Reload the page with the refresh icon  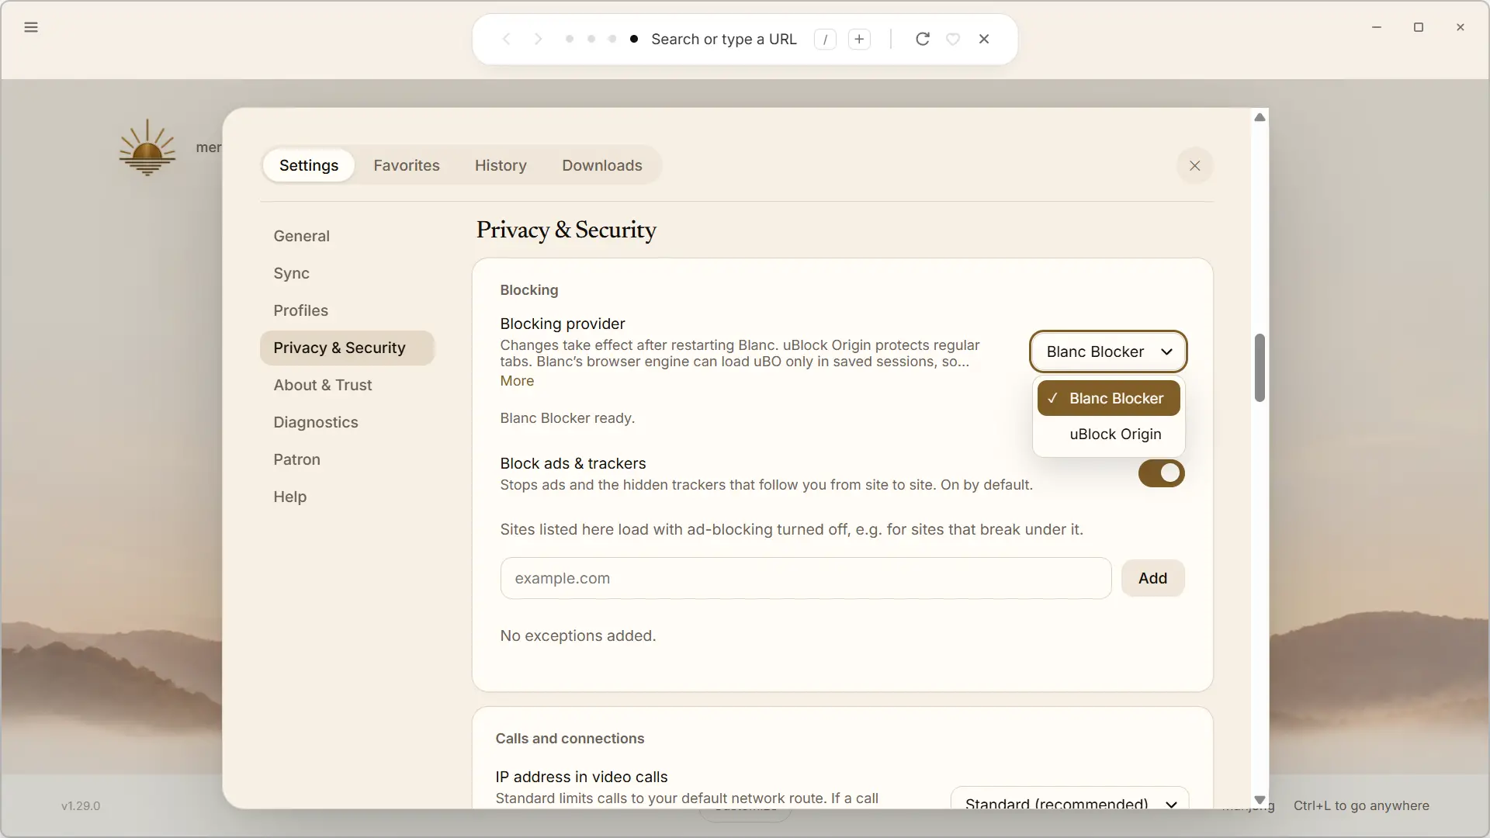coord(922,39)
